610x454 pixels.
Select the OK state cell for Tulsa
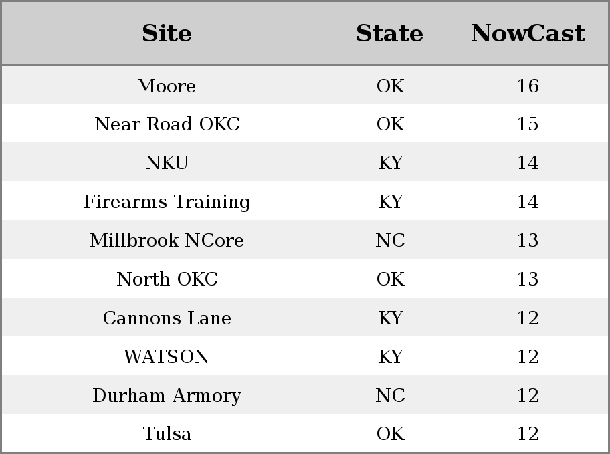390,433
